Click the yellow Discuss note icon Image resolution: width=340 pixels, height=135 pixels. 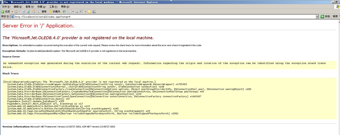point(89,12)
